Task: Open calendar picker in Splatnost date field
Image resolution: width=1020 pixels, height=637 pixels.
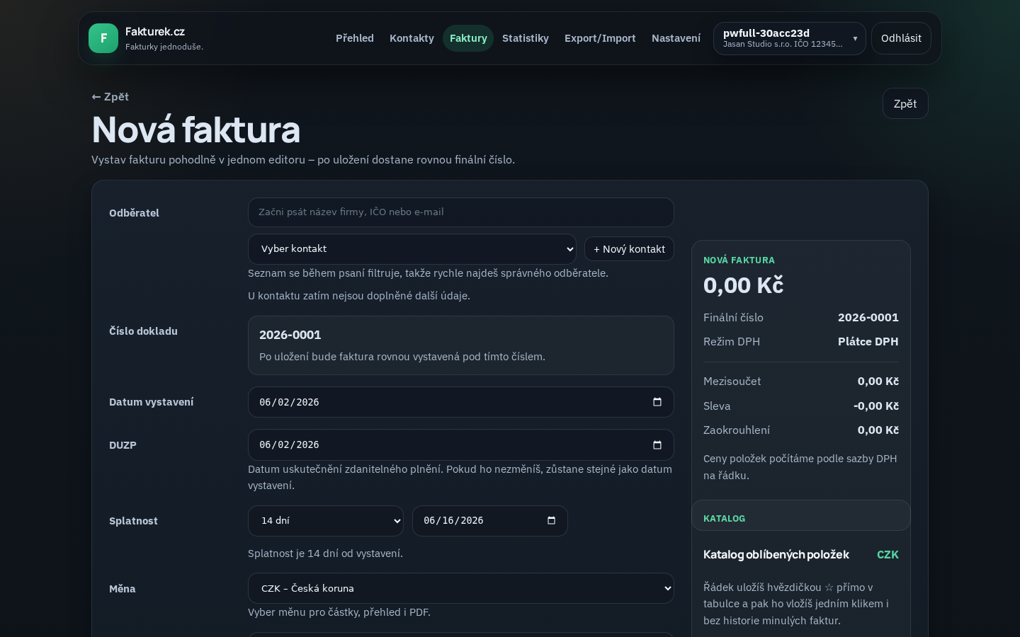Action: pyautogui.click(x=551, y=521)
